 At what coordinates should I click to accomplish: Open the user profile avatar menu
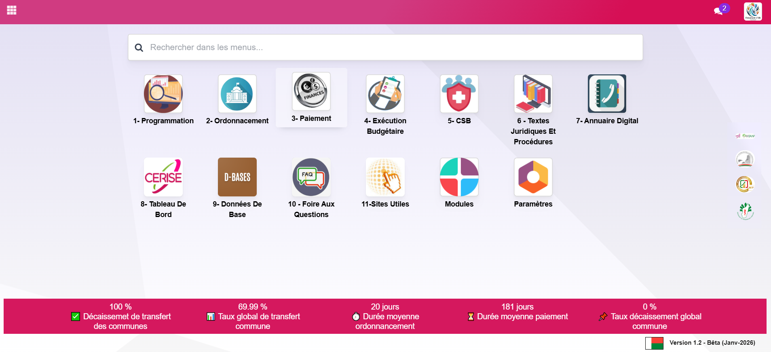[753, 11]
